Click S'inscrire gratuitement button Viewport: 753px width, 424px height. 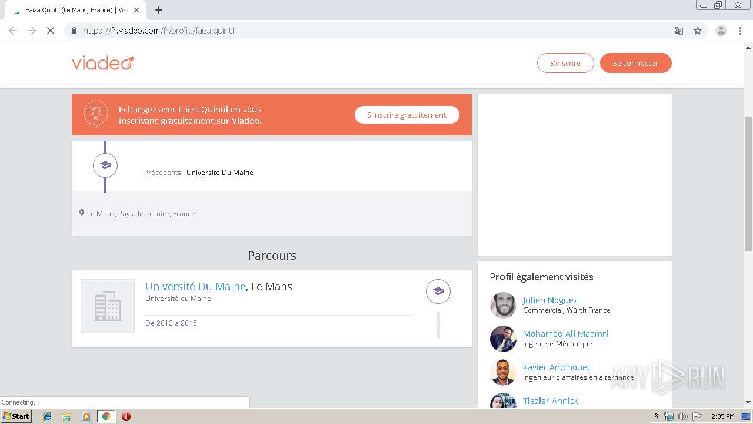[x=407, y=115]
